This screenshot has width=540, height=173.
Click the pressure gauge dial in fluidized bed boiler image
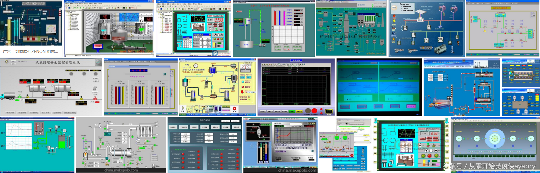click(x=51, y=30)
